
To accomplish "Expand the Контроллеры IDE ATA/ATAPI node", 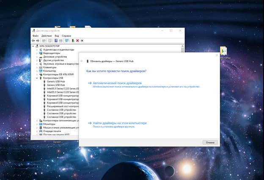I will coord(37,75).
